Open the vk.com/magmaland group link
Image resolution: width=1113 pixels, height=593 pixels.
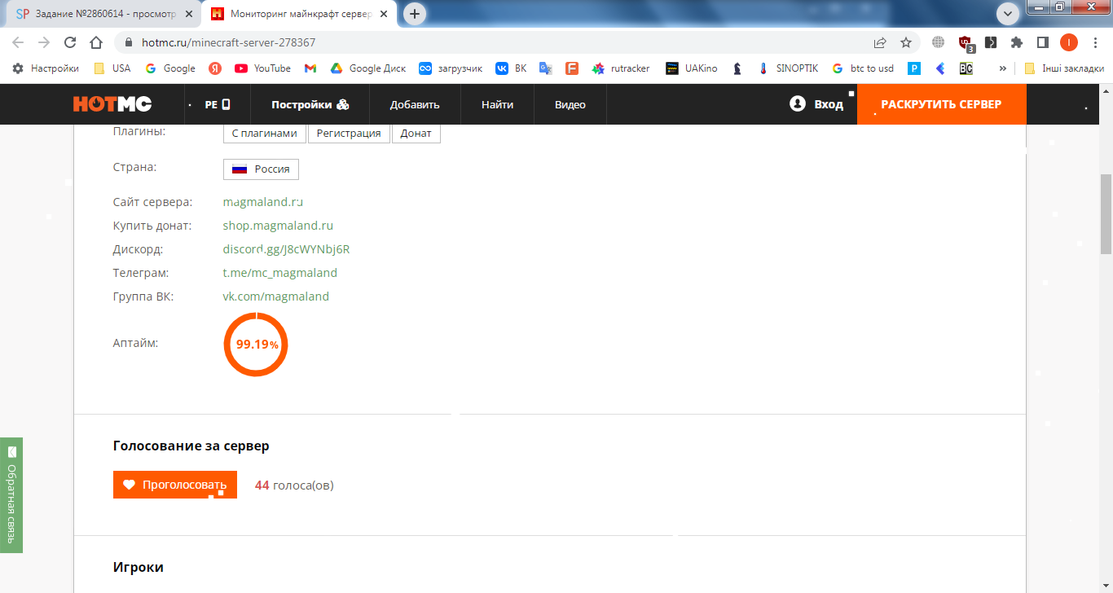click(x=276, y=296)
